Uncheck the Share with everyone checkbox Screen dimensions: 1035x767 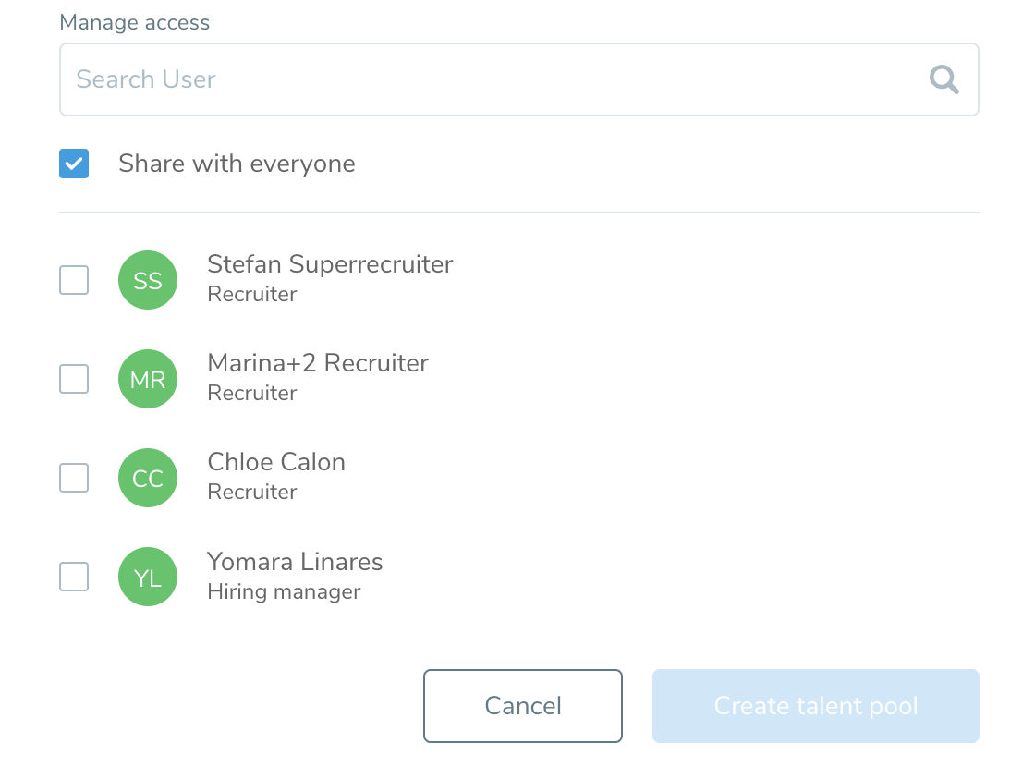74,164
